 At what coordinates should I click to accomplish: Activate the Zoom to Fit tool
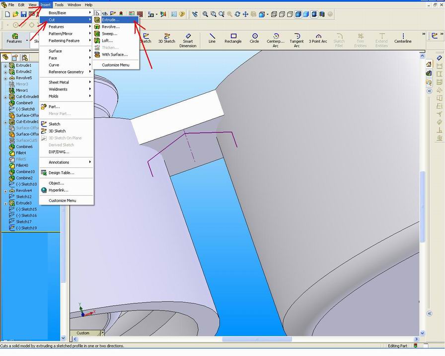pyautogui.click(x=204, y=14)
